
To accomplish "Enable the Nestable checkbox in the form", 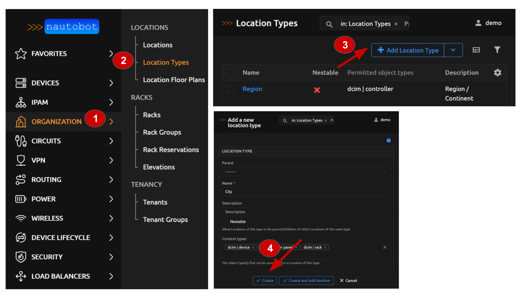I will (225, 221).
